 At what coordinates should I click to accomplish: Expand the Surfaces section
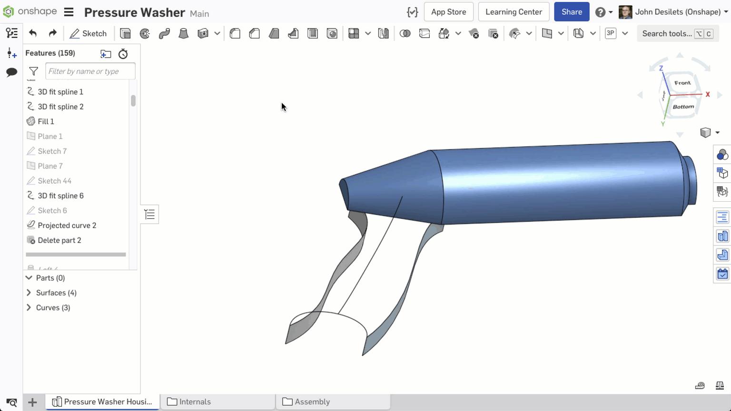pyautogui.click(x=29, y=293)
